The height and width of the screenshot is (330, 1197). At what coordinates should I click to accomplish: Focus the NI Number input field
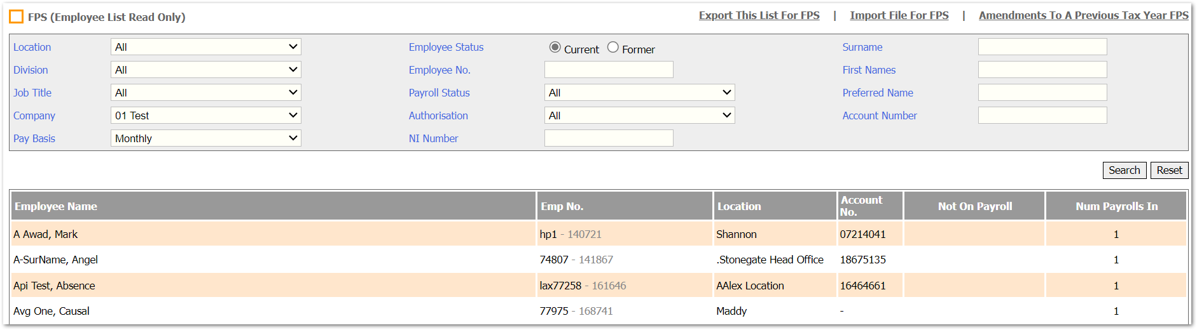609,138
